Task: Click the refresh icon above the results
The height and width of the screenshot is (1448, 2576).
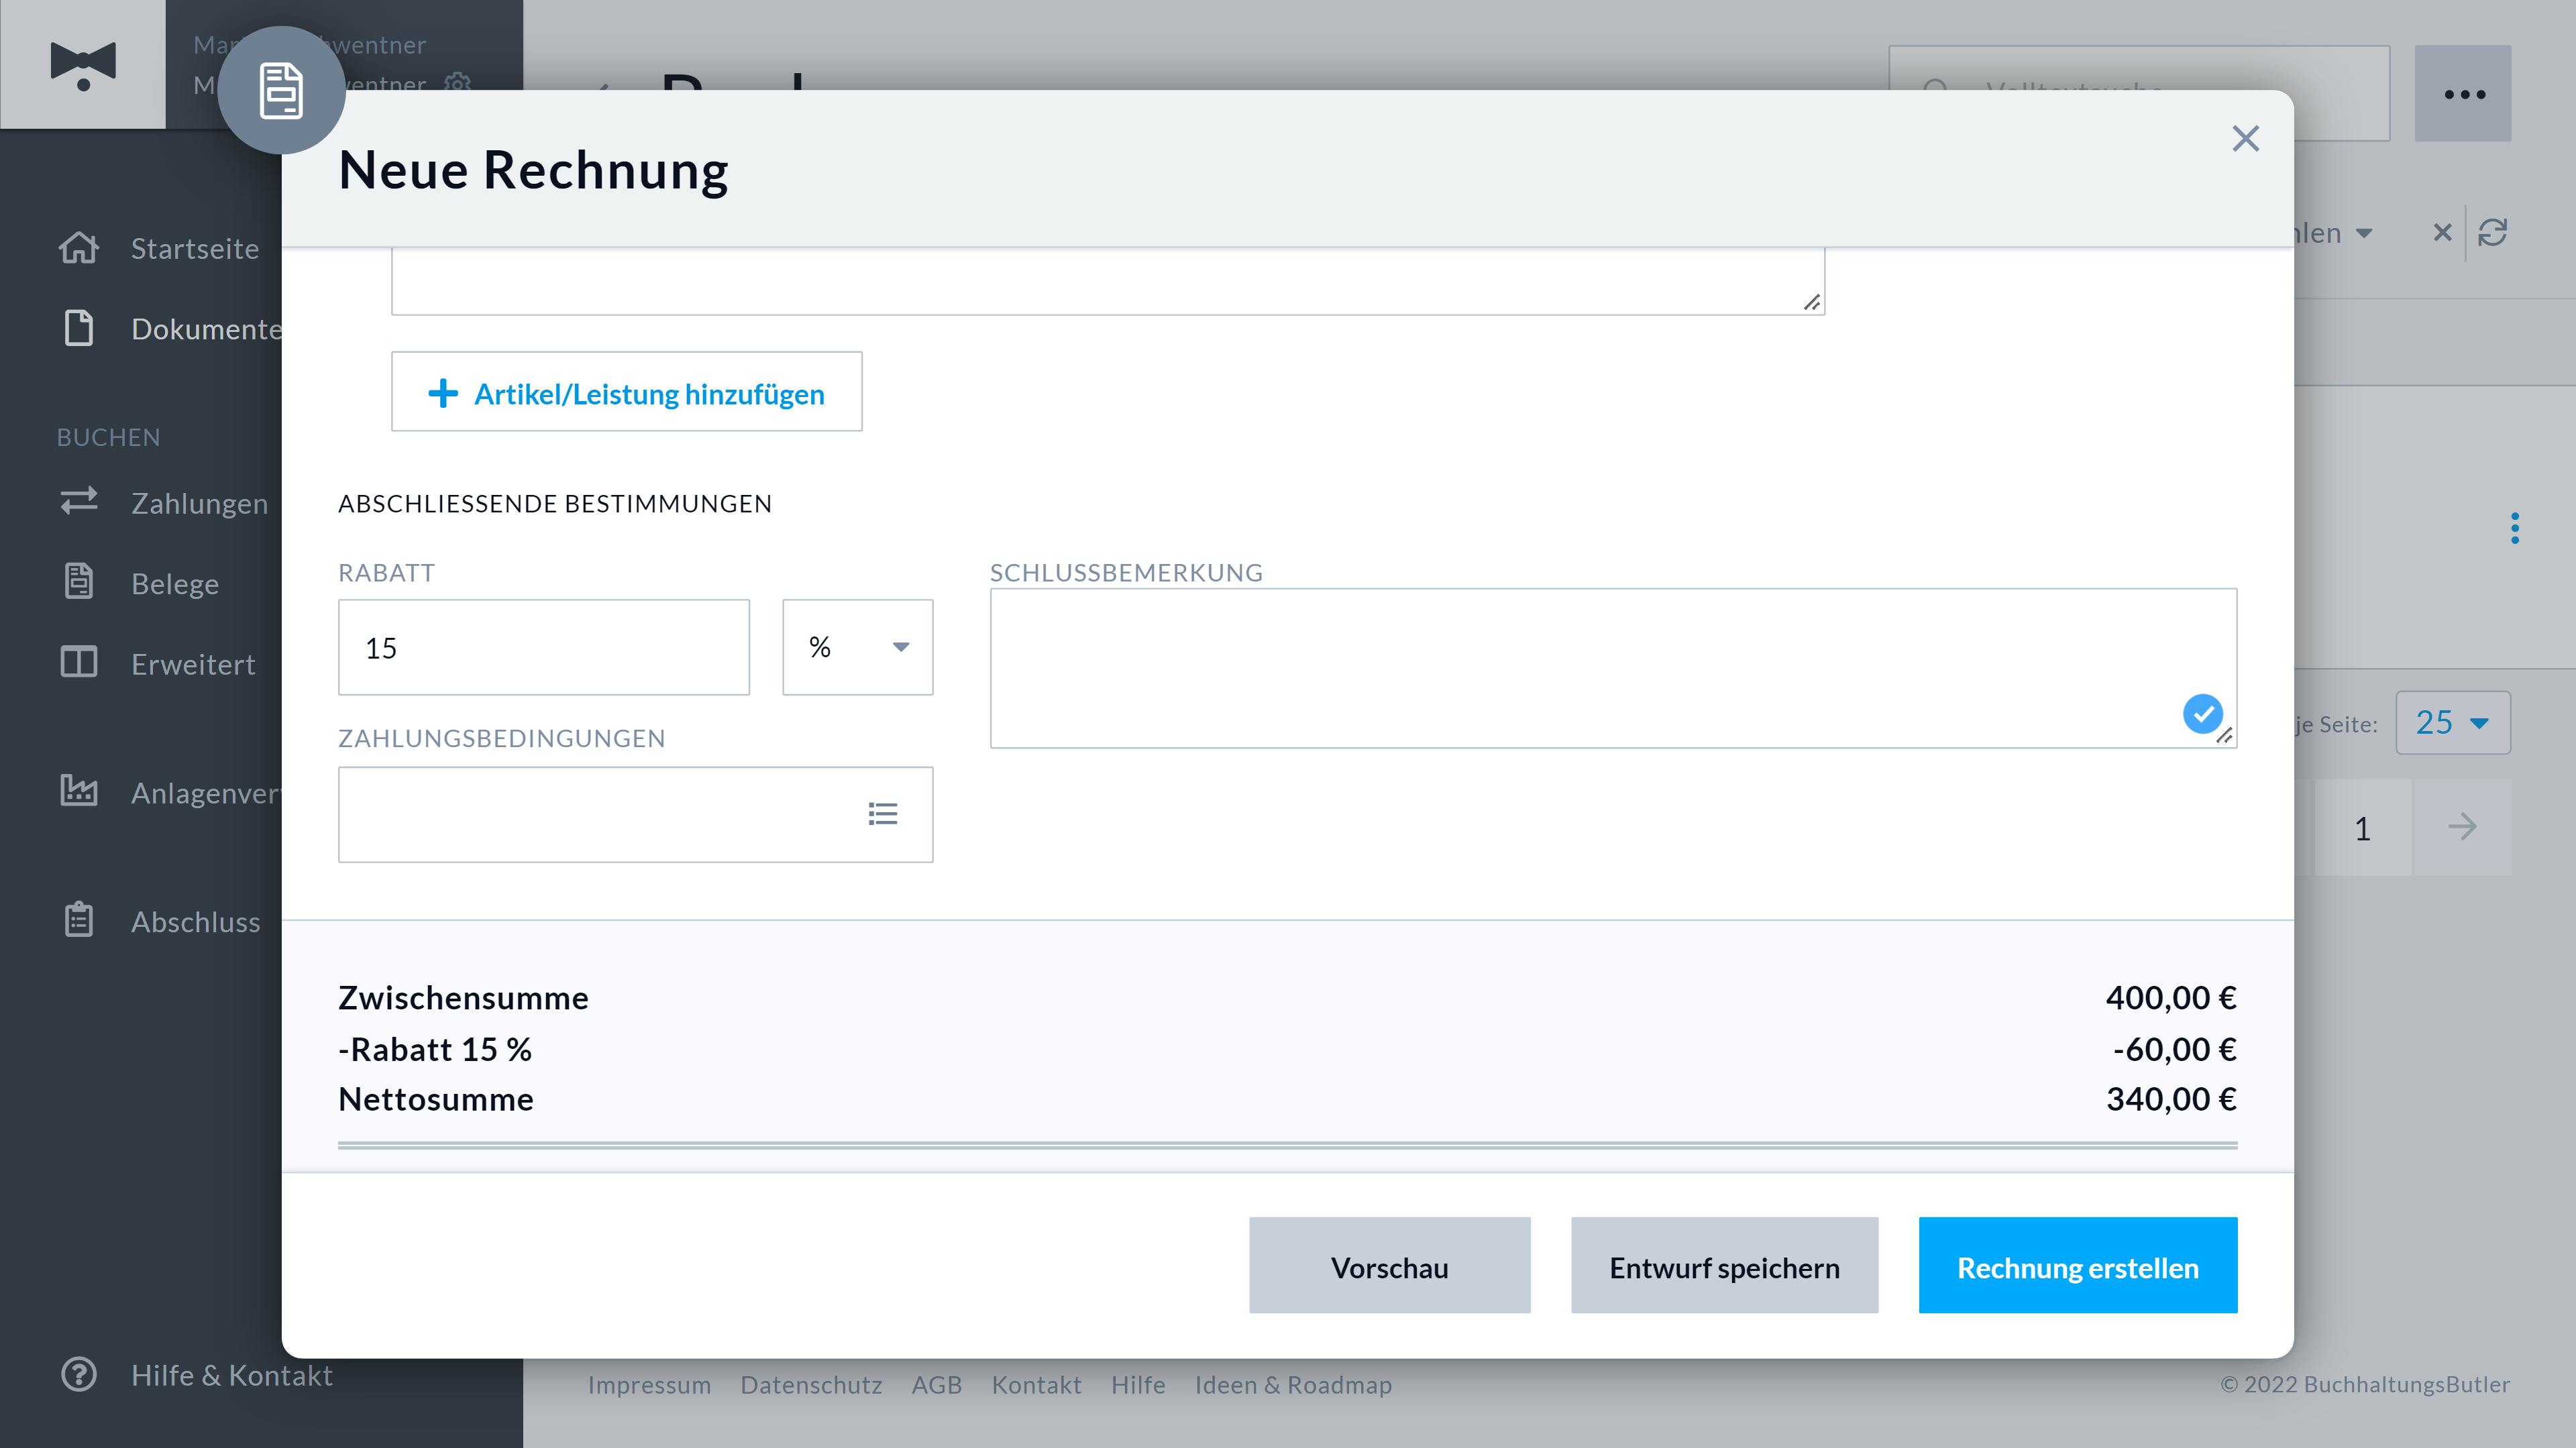Action: point(2493,232)
